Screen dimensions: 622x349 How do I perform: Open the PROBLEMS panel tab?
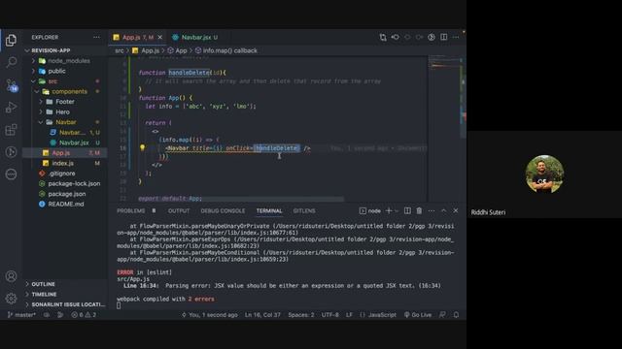pyautogui.click(x=130, y=211)
